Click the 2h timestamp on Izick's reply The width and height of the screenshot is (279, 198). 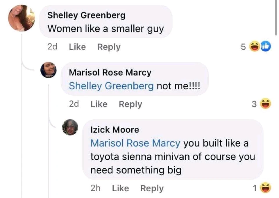click(x=95, y=188)
